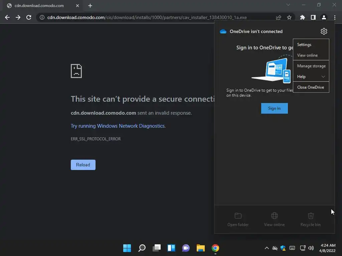This screenshot has width=342, height=256.
Task: Expand the Help submenu
Action: (x=311, y=77)
